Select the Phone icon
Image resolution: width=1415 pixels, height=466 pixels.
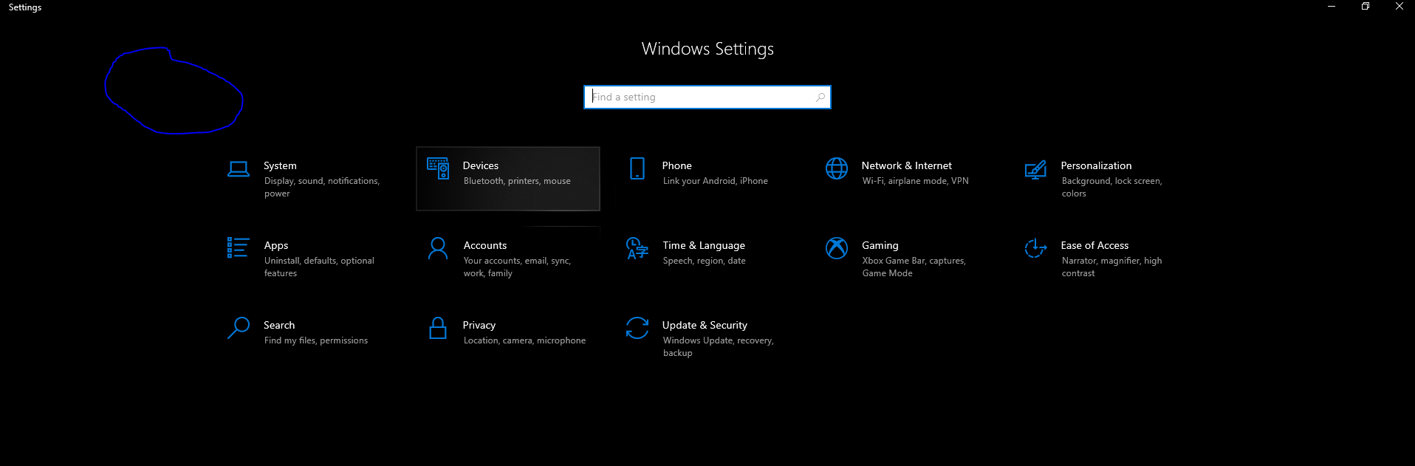(637, 168)
